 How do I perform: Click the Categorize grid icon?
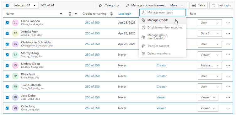point(100,5)
